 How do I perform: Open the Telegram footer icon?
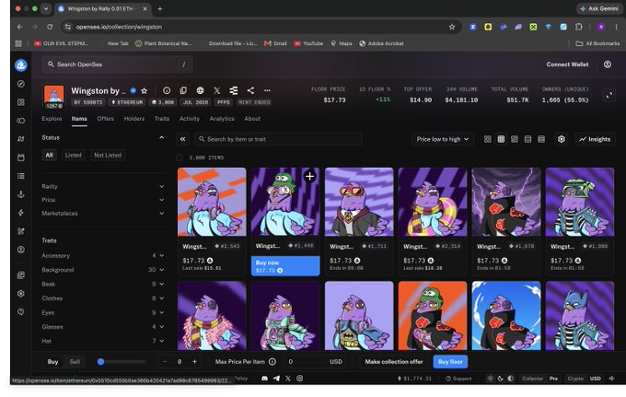coord(276,379)
